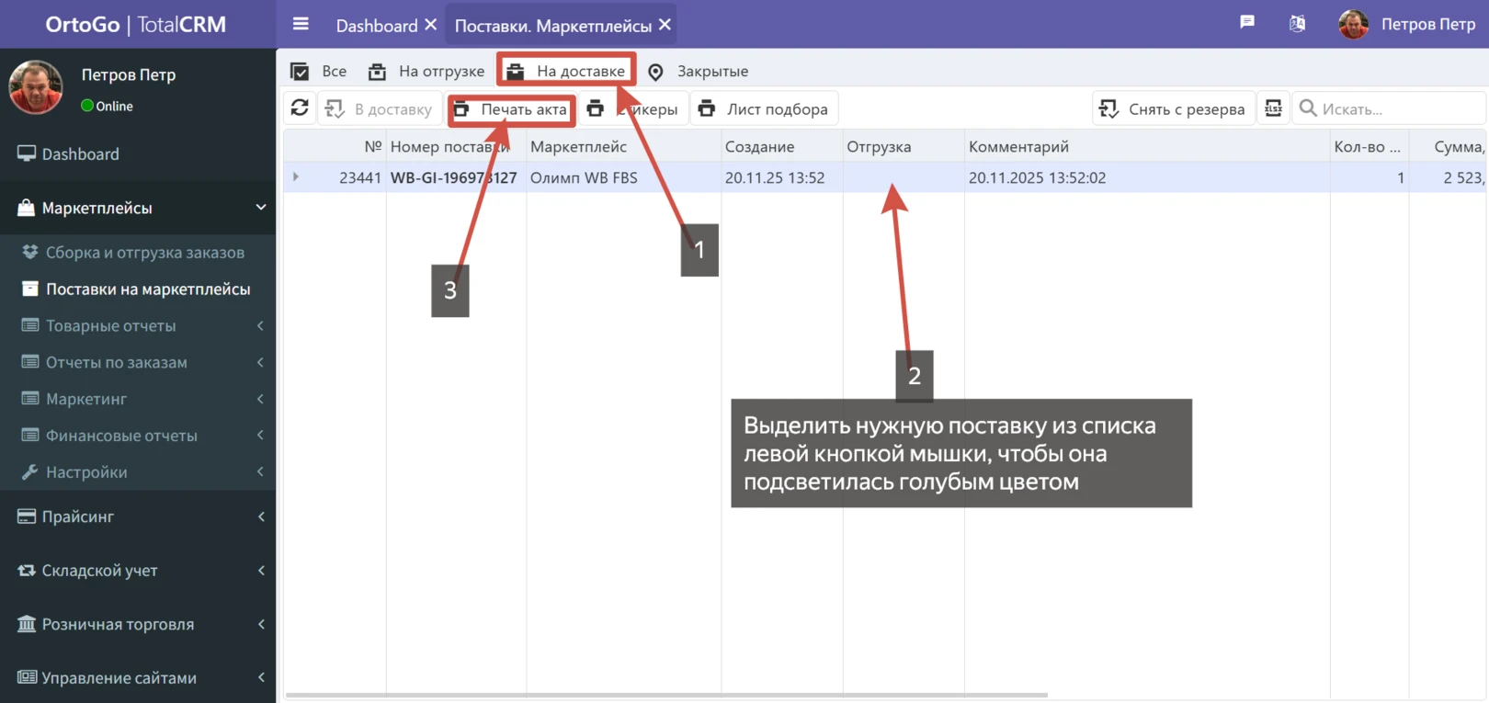Select the 'Закрытые' filter
This screenshot has height=703, width=1489.
click(x=698, y=72)
